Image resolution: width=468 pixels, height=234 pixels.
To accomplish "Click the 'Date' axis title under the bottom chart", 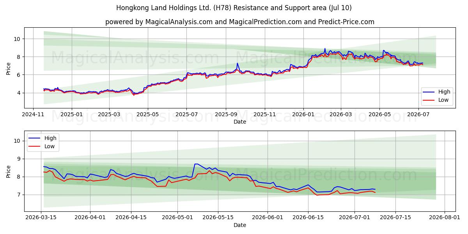I will coord(239,225).
